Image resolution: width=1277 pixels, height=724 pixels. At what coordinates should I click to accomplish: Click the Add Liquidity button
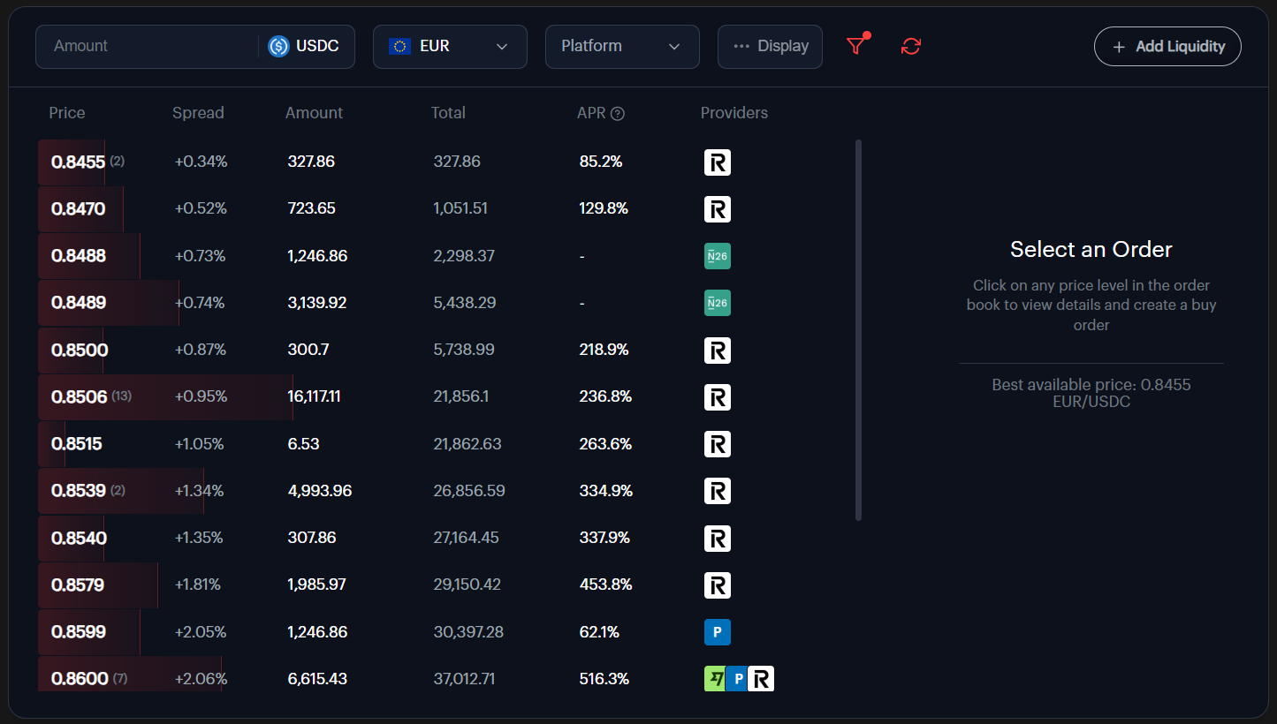pyautogui.click(x=1167, y=47)
